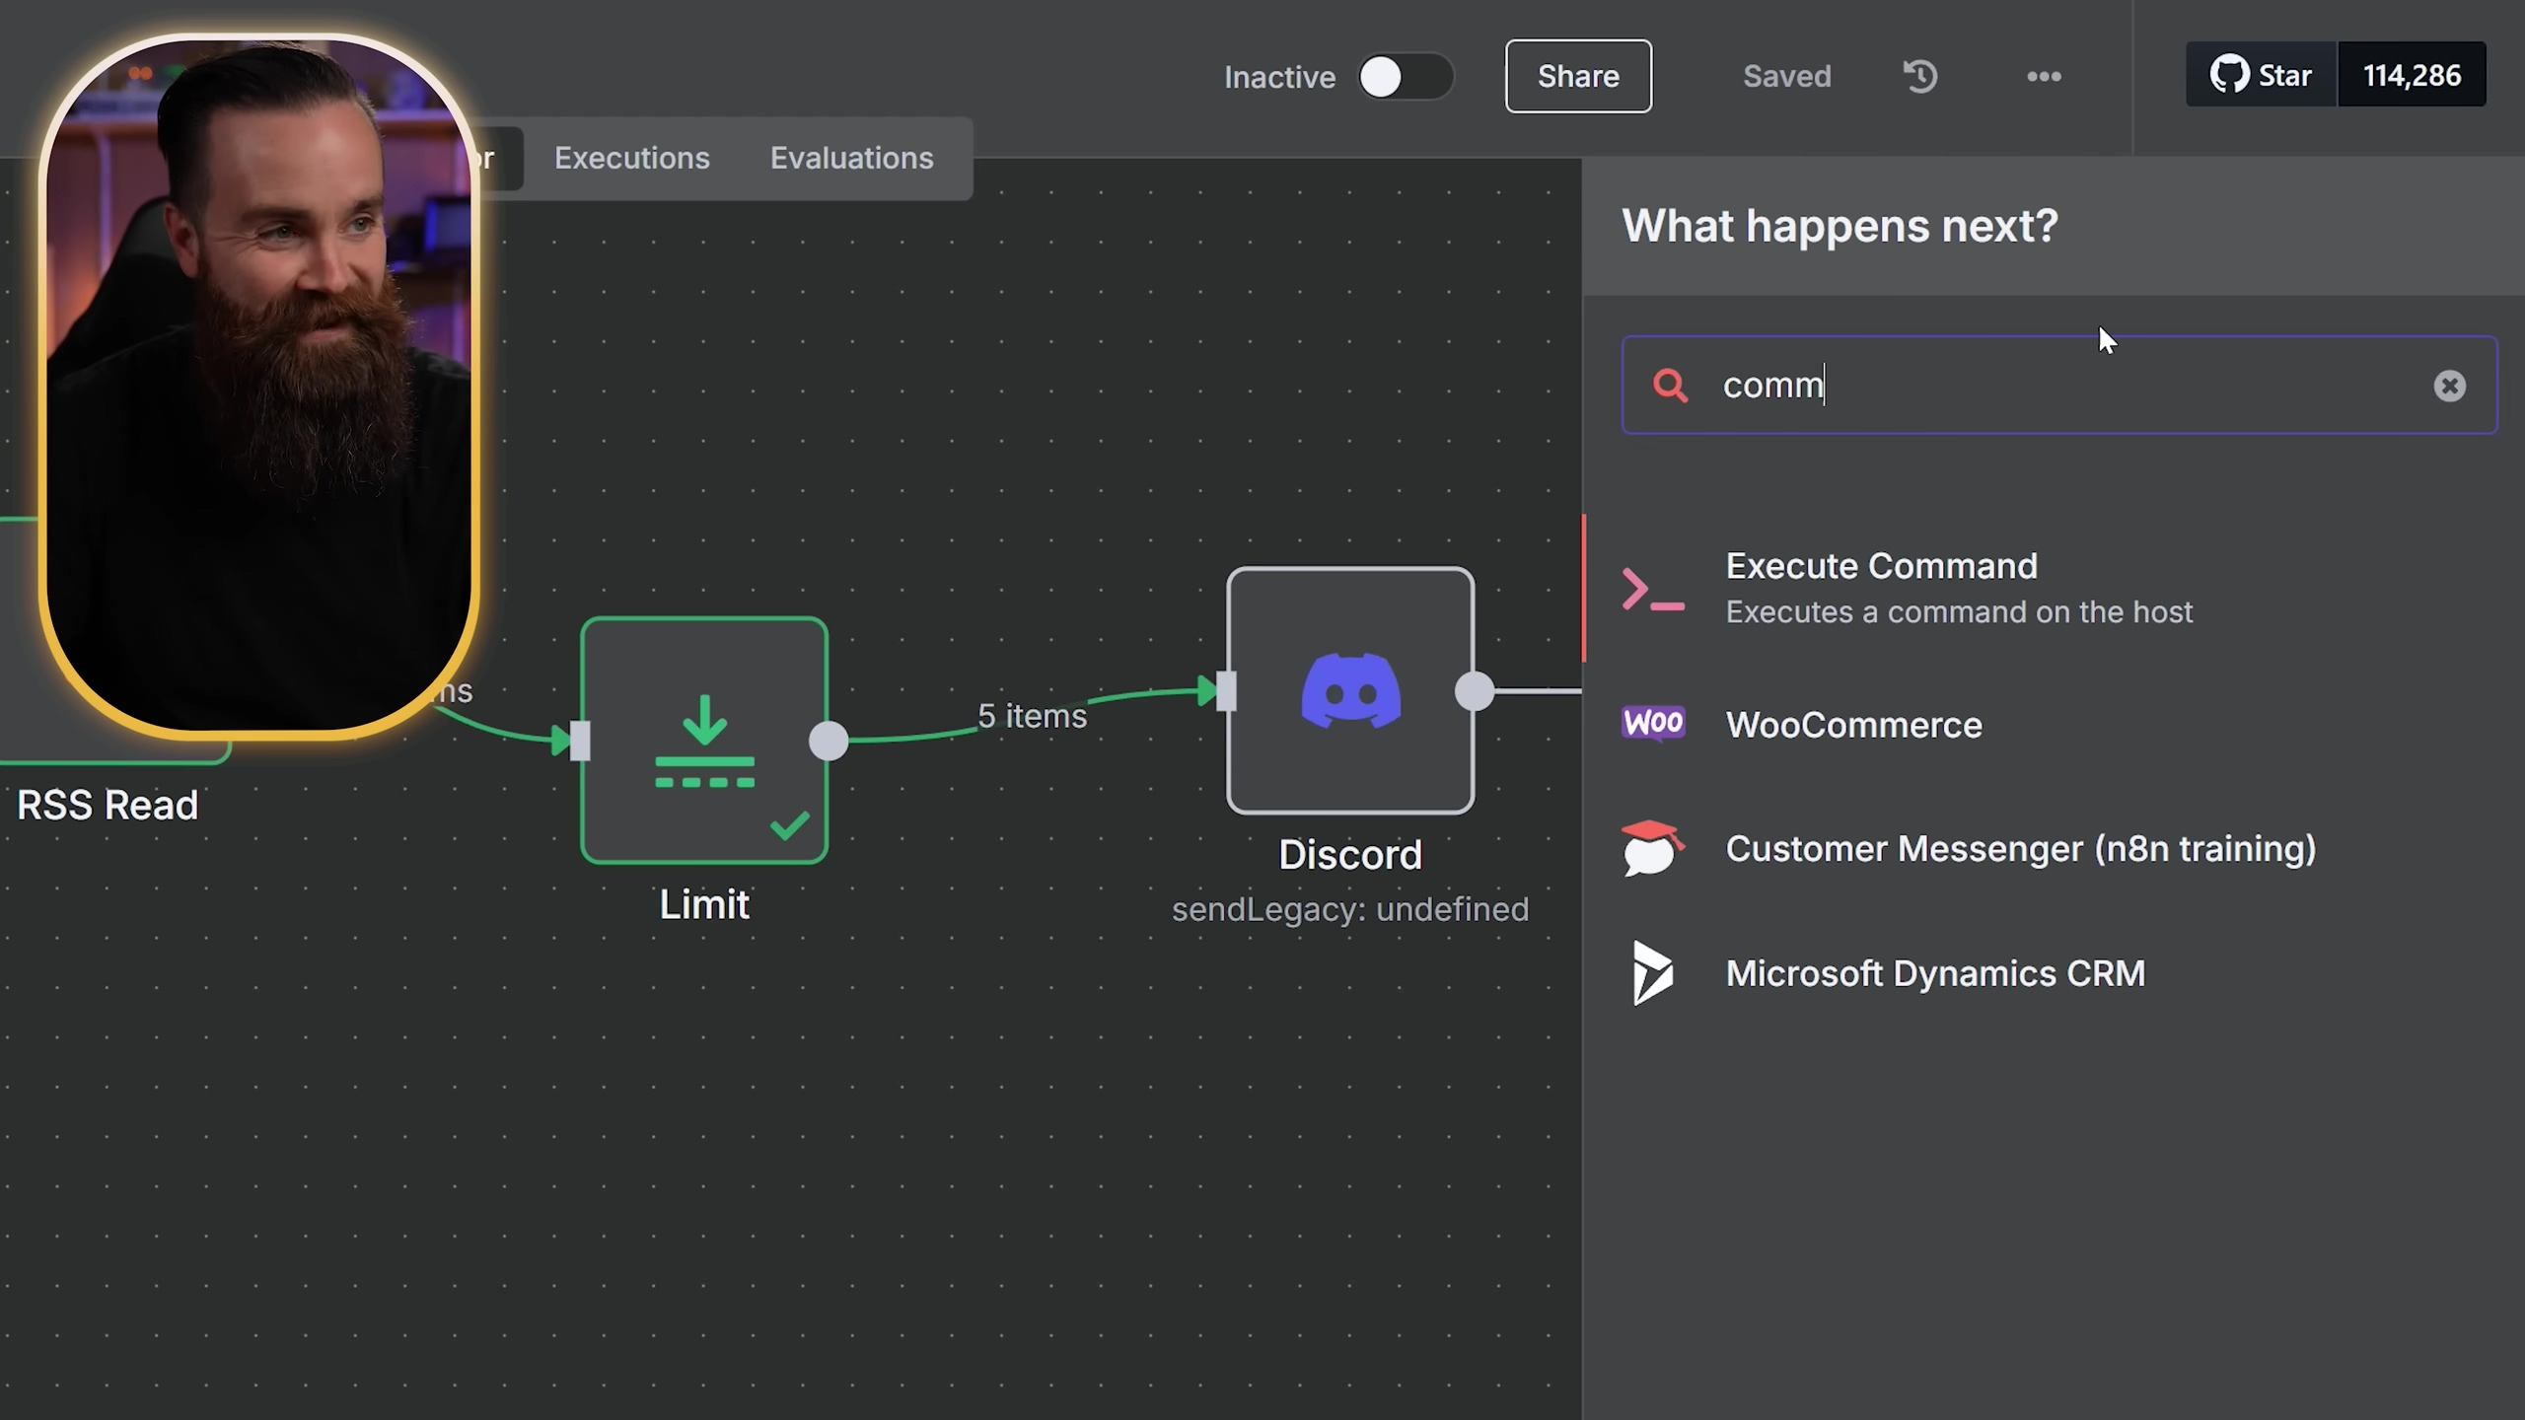
Task: Select the Limit node on canvas
Action: coord(704,741)
